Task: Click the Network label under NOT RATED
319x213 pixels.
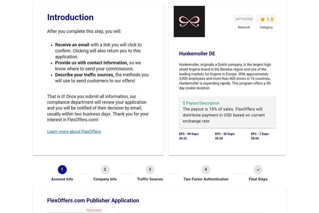Action: (244, 27)
